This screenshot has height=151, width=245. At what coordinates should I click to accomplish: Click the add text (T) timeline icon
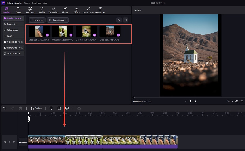click(x=59, y=108)
